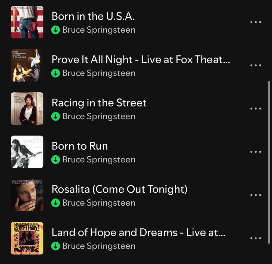The image size is (272, 264).
Task: Click Born to Run album cover thumbnail
Action: tap(27, 152)
